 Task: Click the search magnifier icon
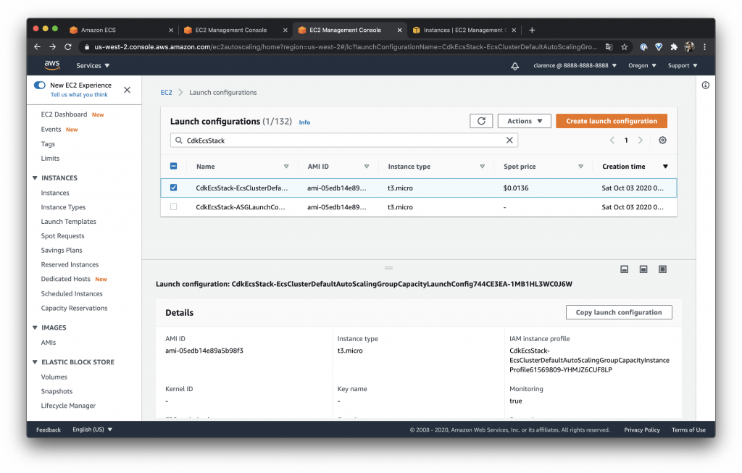(178, 140)
